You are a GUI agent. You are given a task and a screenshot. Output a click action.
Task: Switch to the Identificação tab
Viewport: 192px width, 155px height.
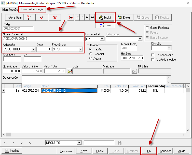click(10, 10)
